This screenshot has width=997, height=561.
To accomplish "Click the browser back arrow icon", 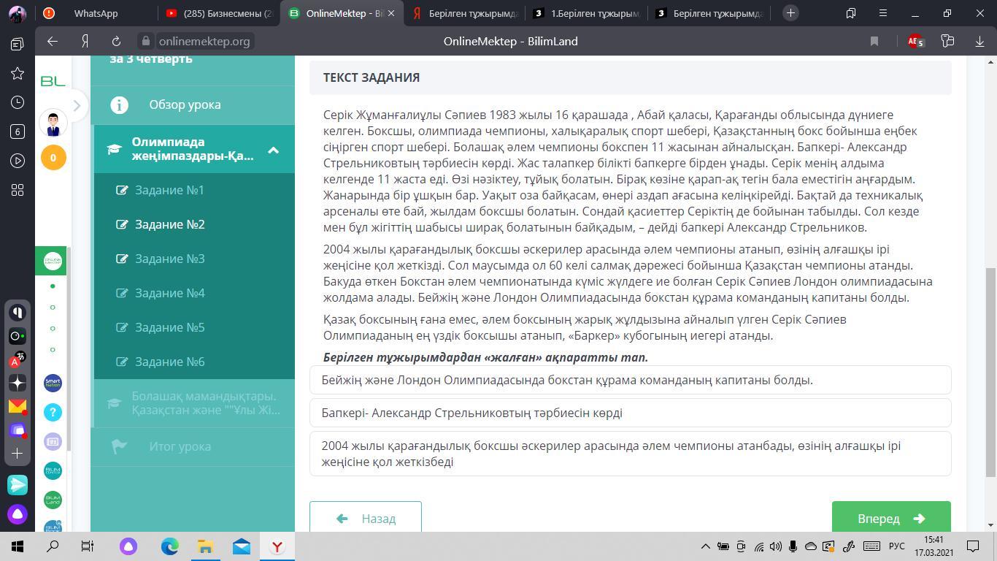I will [x=52, y=42].
